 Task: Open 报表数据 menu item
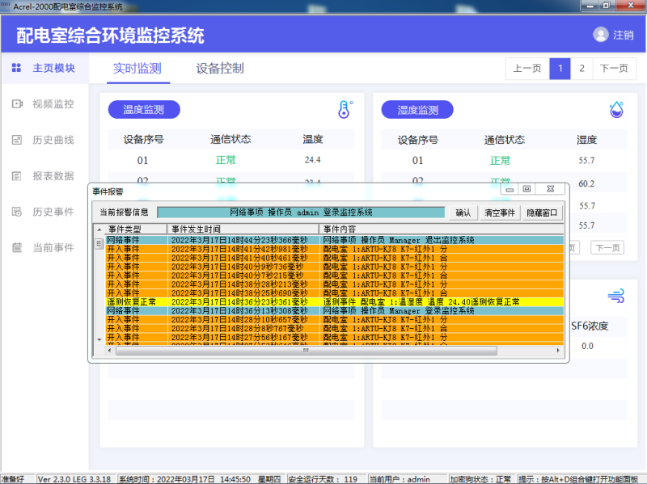tap(53, 176)
